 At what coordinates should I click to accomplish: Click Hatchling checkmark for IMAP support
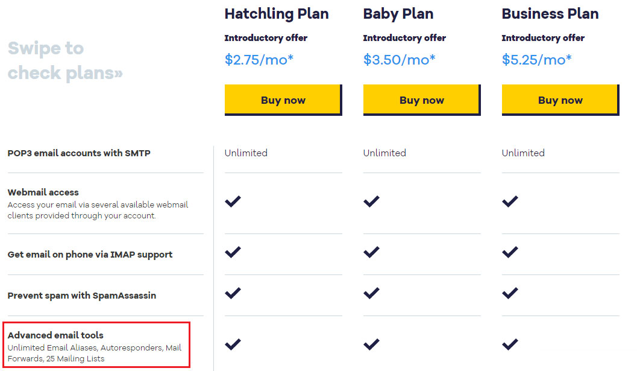click(233, 252)
